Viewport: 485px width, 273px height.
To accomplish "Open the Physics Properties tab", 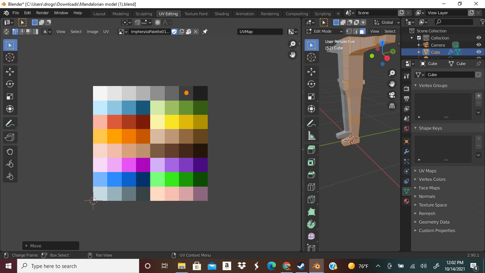I will tap(406, 171).
